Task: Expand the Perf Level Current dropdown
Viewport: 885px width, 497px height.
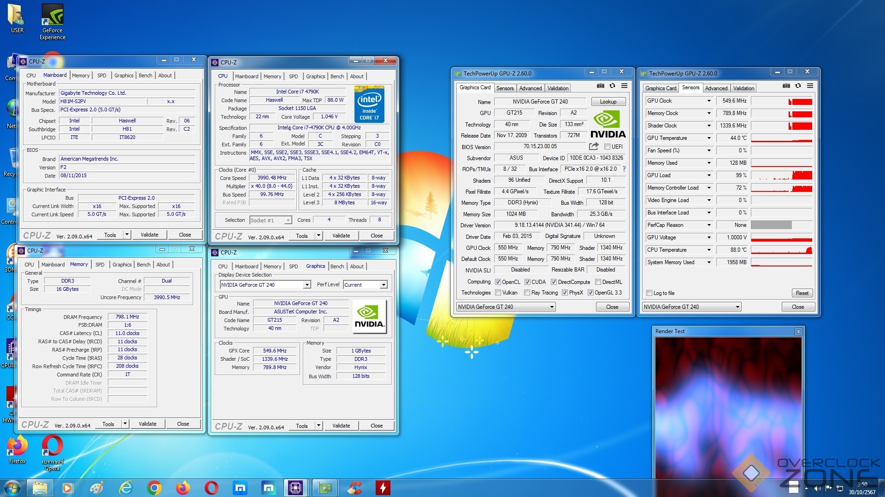Action: pos(383,285)
